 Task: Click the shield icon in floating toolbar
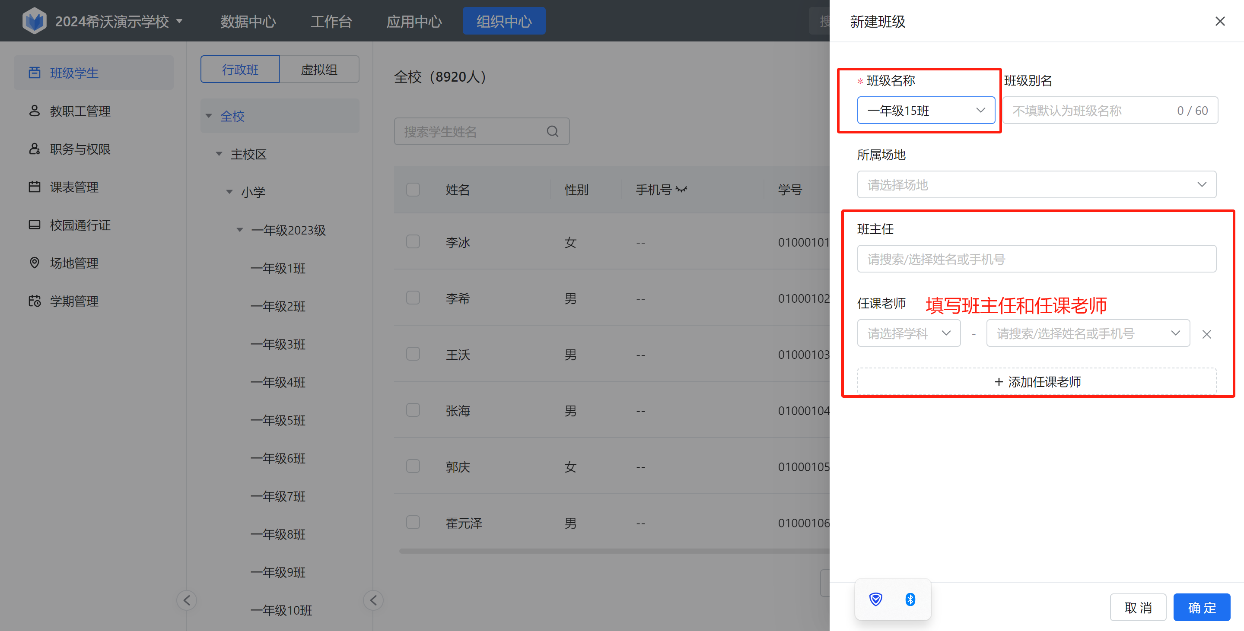[x=875, y=599]
